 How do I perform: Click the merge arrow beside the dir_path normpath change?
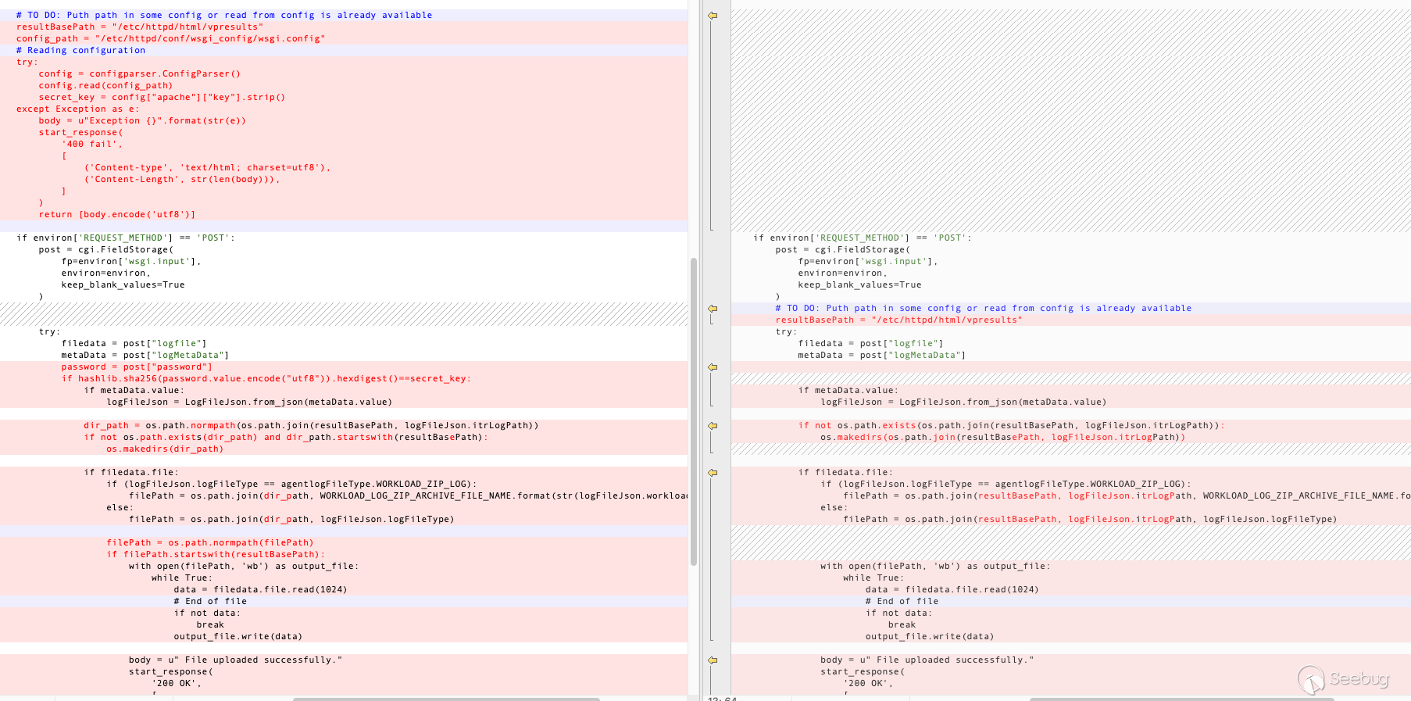(713, 426)
